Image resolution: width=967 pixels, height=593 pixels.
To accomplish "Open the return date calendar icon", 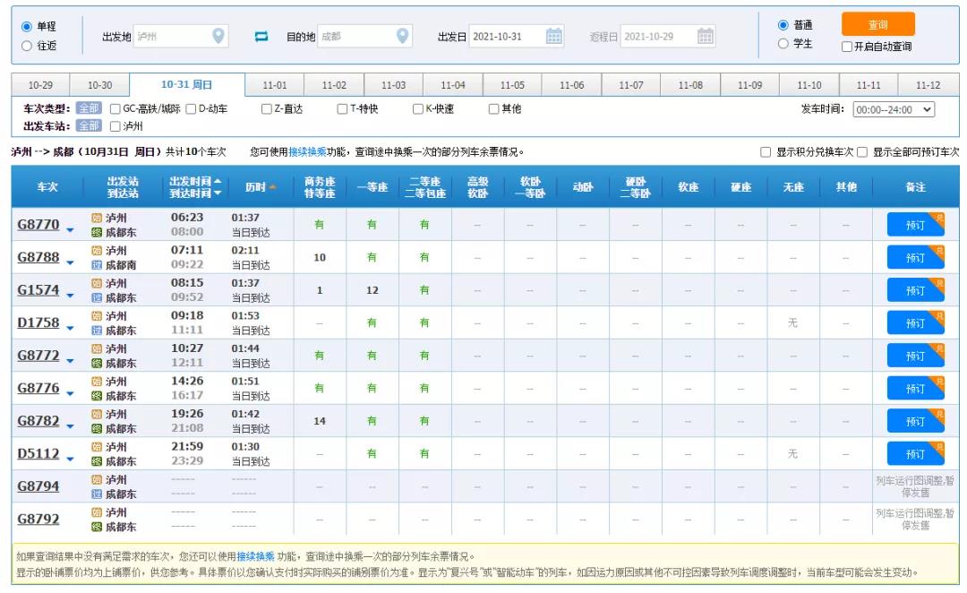I will (706, 37).
